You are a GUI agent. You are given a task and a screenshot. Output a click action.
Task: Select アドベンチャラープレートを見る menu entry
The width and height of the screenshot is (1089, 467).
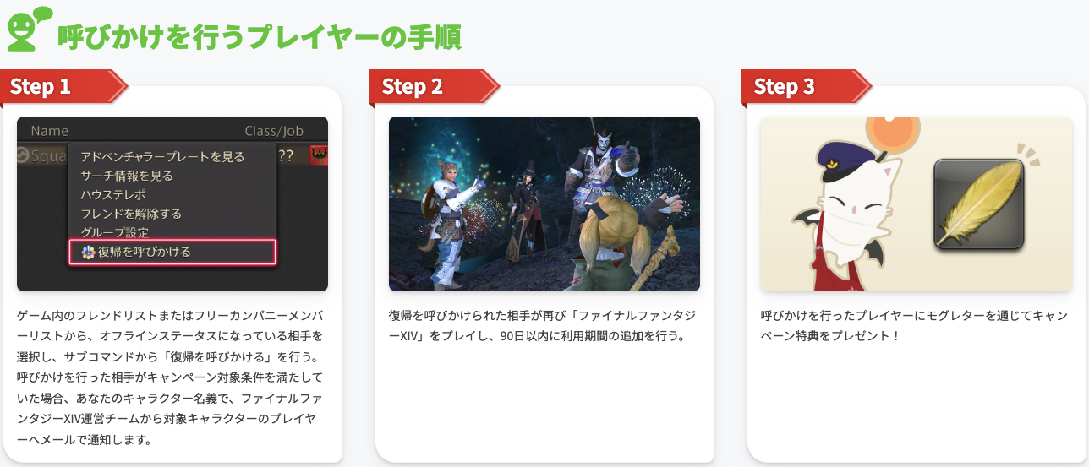(x=162, y=156)
